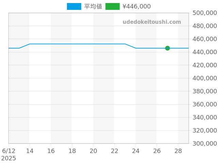This screenshot has width=218, height=163.
Task: Click the 480,000 y-axis label
Action: (x=205, y=26)
